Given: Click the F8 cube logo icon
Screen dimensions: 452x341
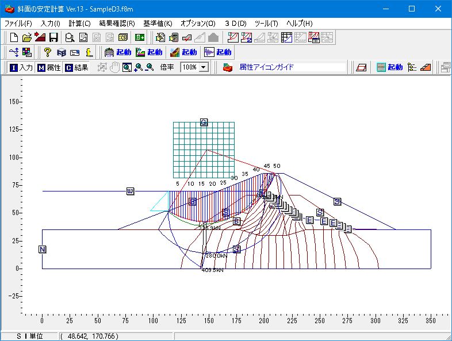Looking at the screenshot, I should pyautogui.click(x=62, y=52).
